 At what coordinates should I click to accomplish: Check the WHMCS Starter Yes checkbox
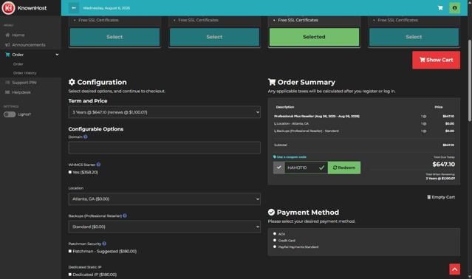coord(70,172)
